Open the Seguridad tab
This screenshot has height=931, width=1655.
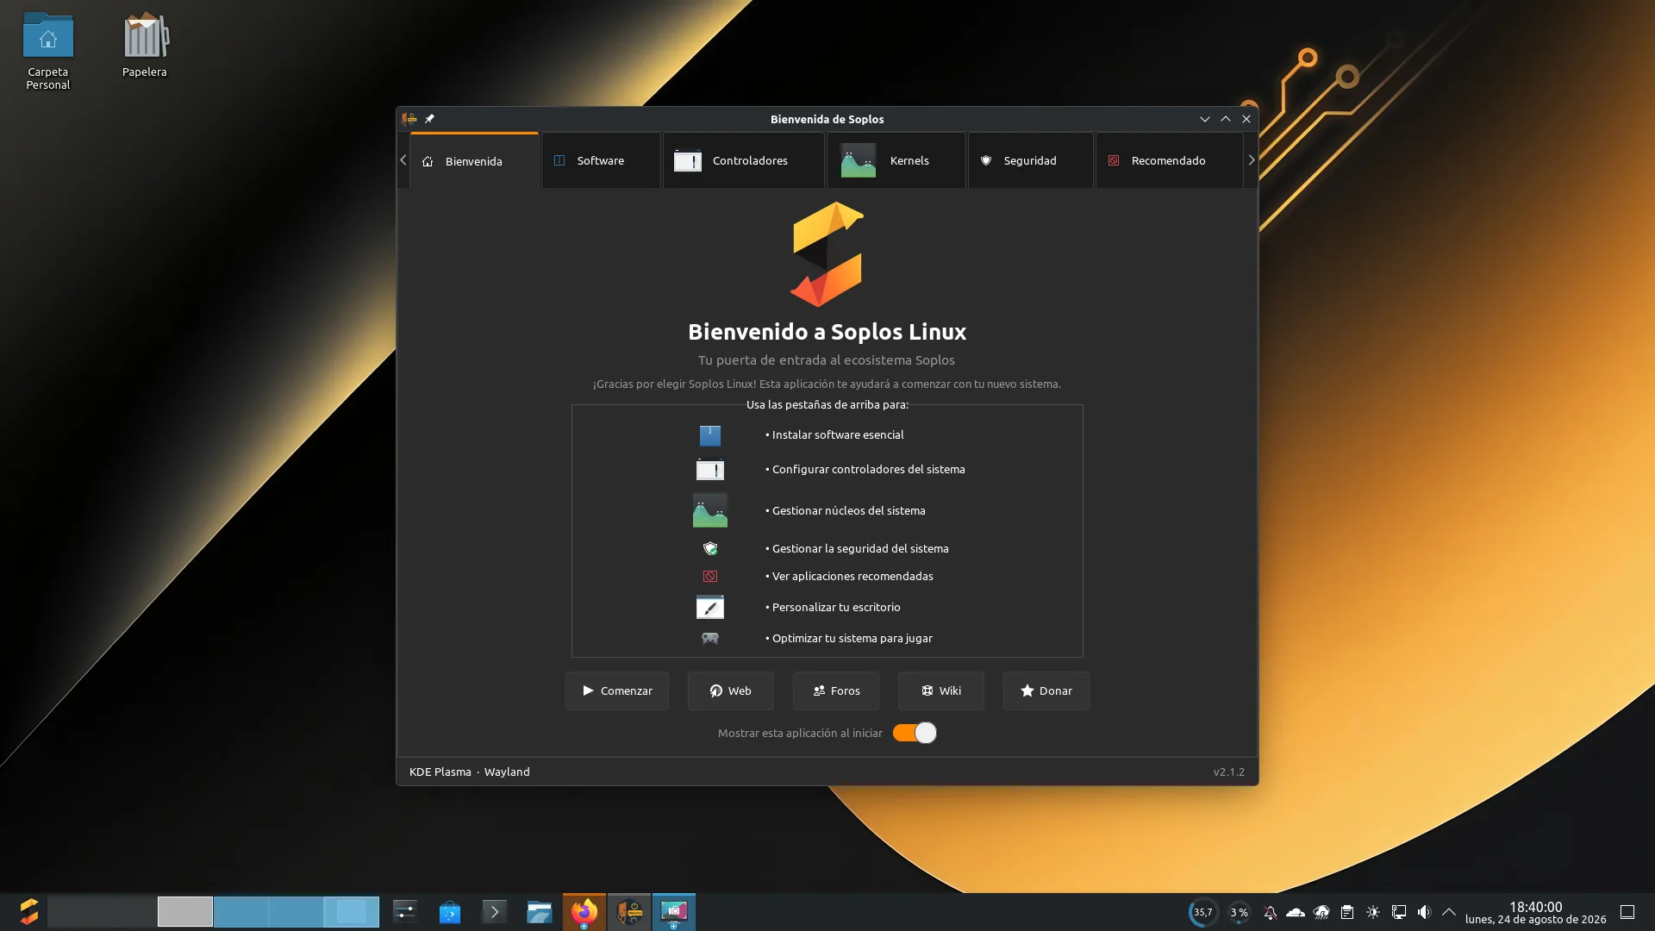1031,160
